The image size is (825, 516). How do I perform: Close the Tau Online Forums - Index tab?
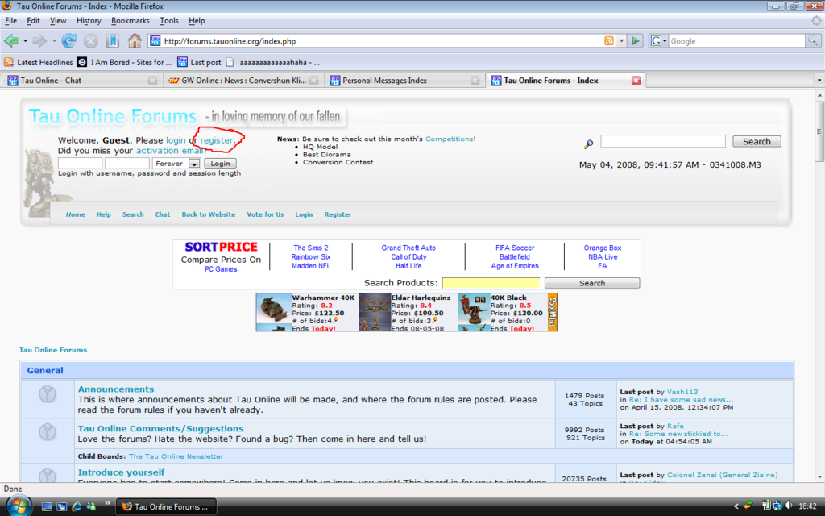click(636, 81)
